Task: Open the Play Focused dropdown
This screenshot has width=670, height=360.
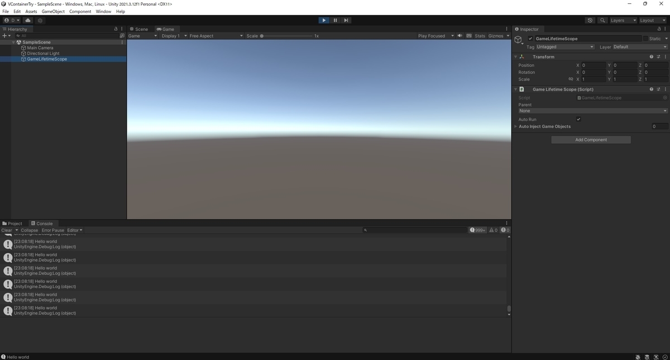Action: tap(436, 36)
